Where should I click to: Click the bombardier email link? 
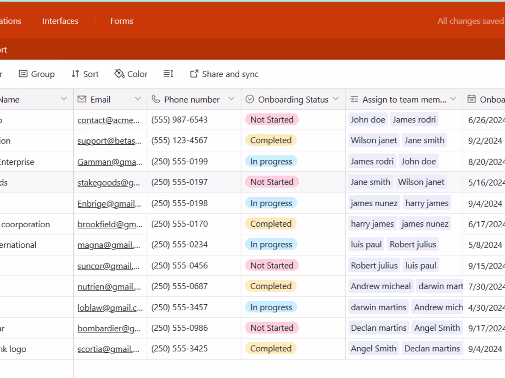point(109,328)
